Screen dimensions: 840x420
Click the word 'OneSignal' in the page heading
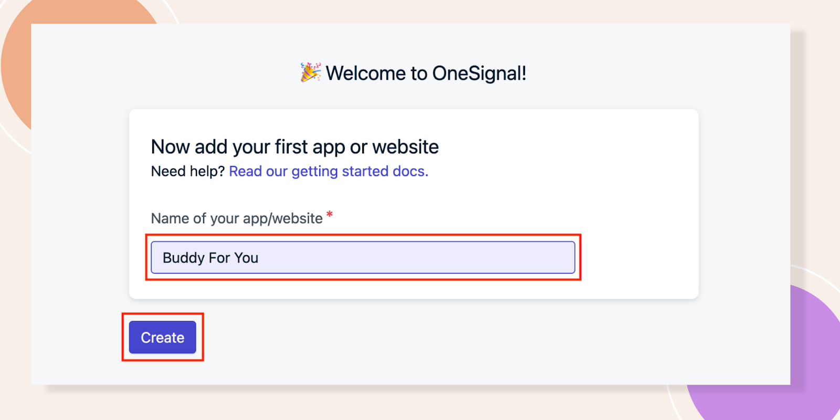(x=478, y=73)
